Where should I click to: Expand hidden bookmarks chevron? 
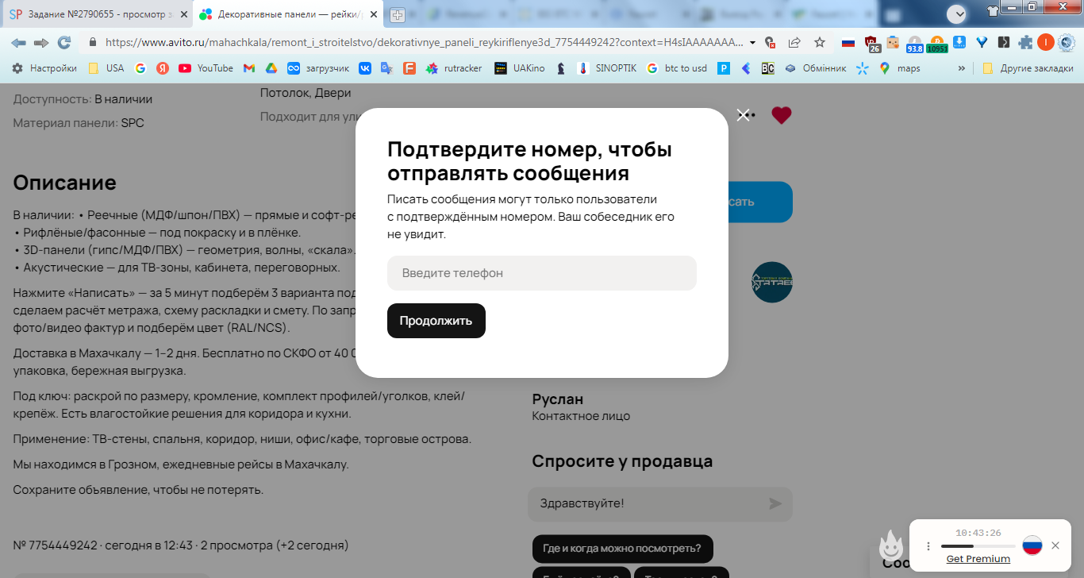962,68
